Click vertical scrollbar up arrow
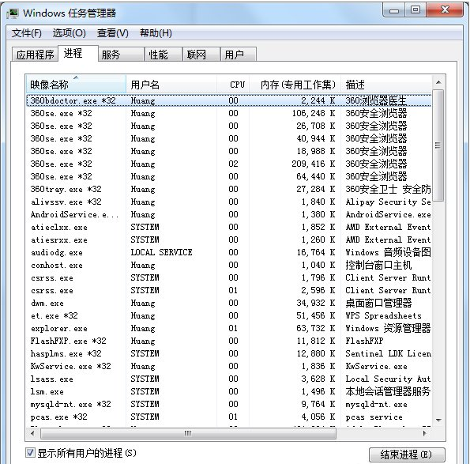470x464 pixels. tap(438, 82)
